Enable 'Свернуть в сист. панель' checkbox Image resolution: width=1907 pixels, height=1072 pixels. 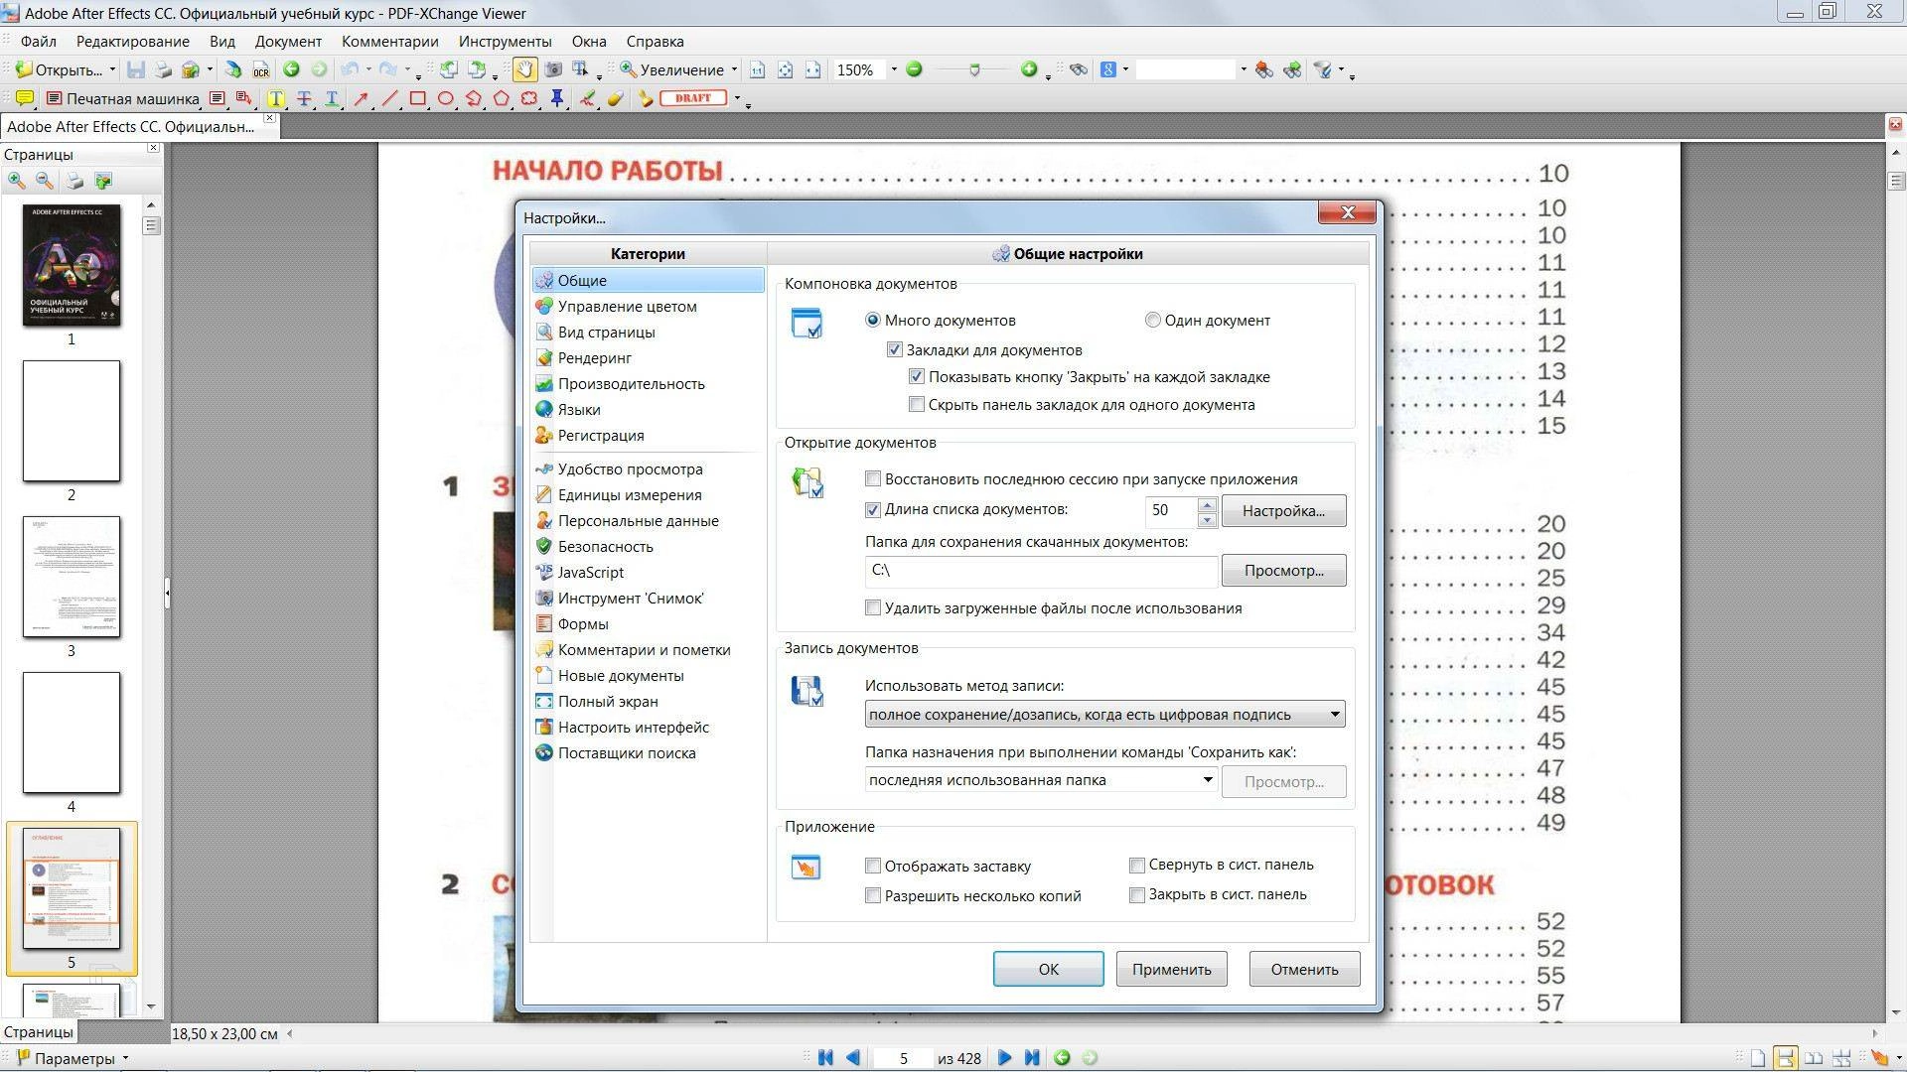pyautogui.click(x=1137, y=866)
